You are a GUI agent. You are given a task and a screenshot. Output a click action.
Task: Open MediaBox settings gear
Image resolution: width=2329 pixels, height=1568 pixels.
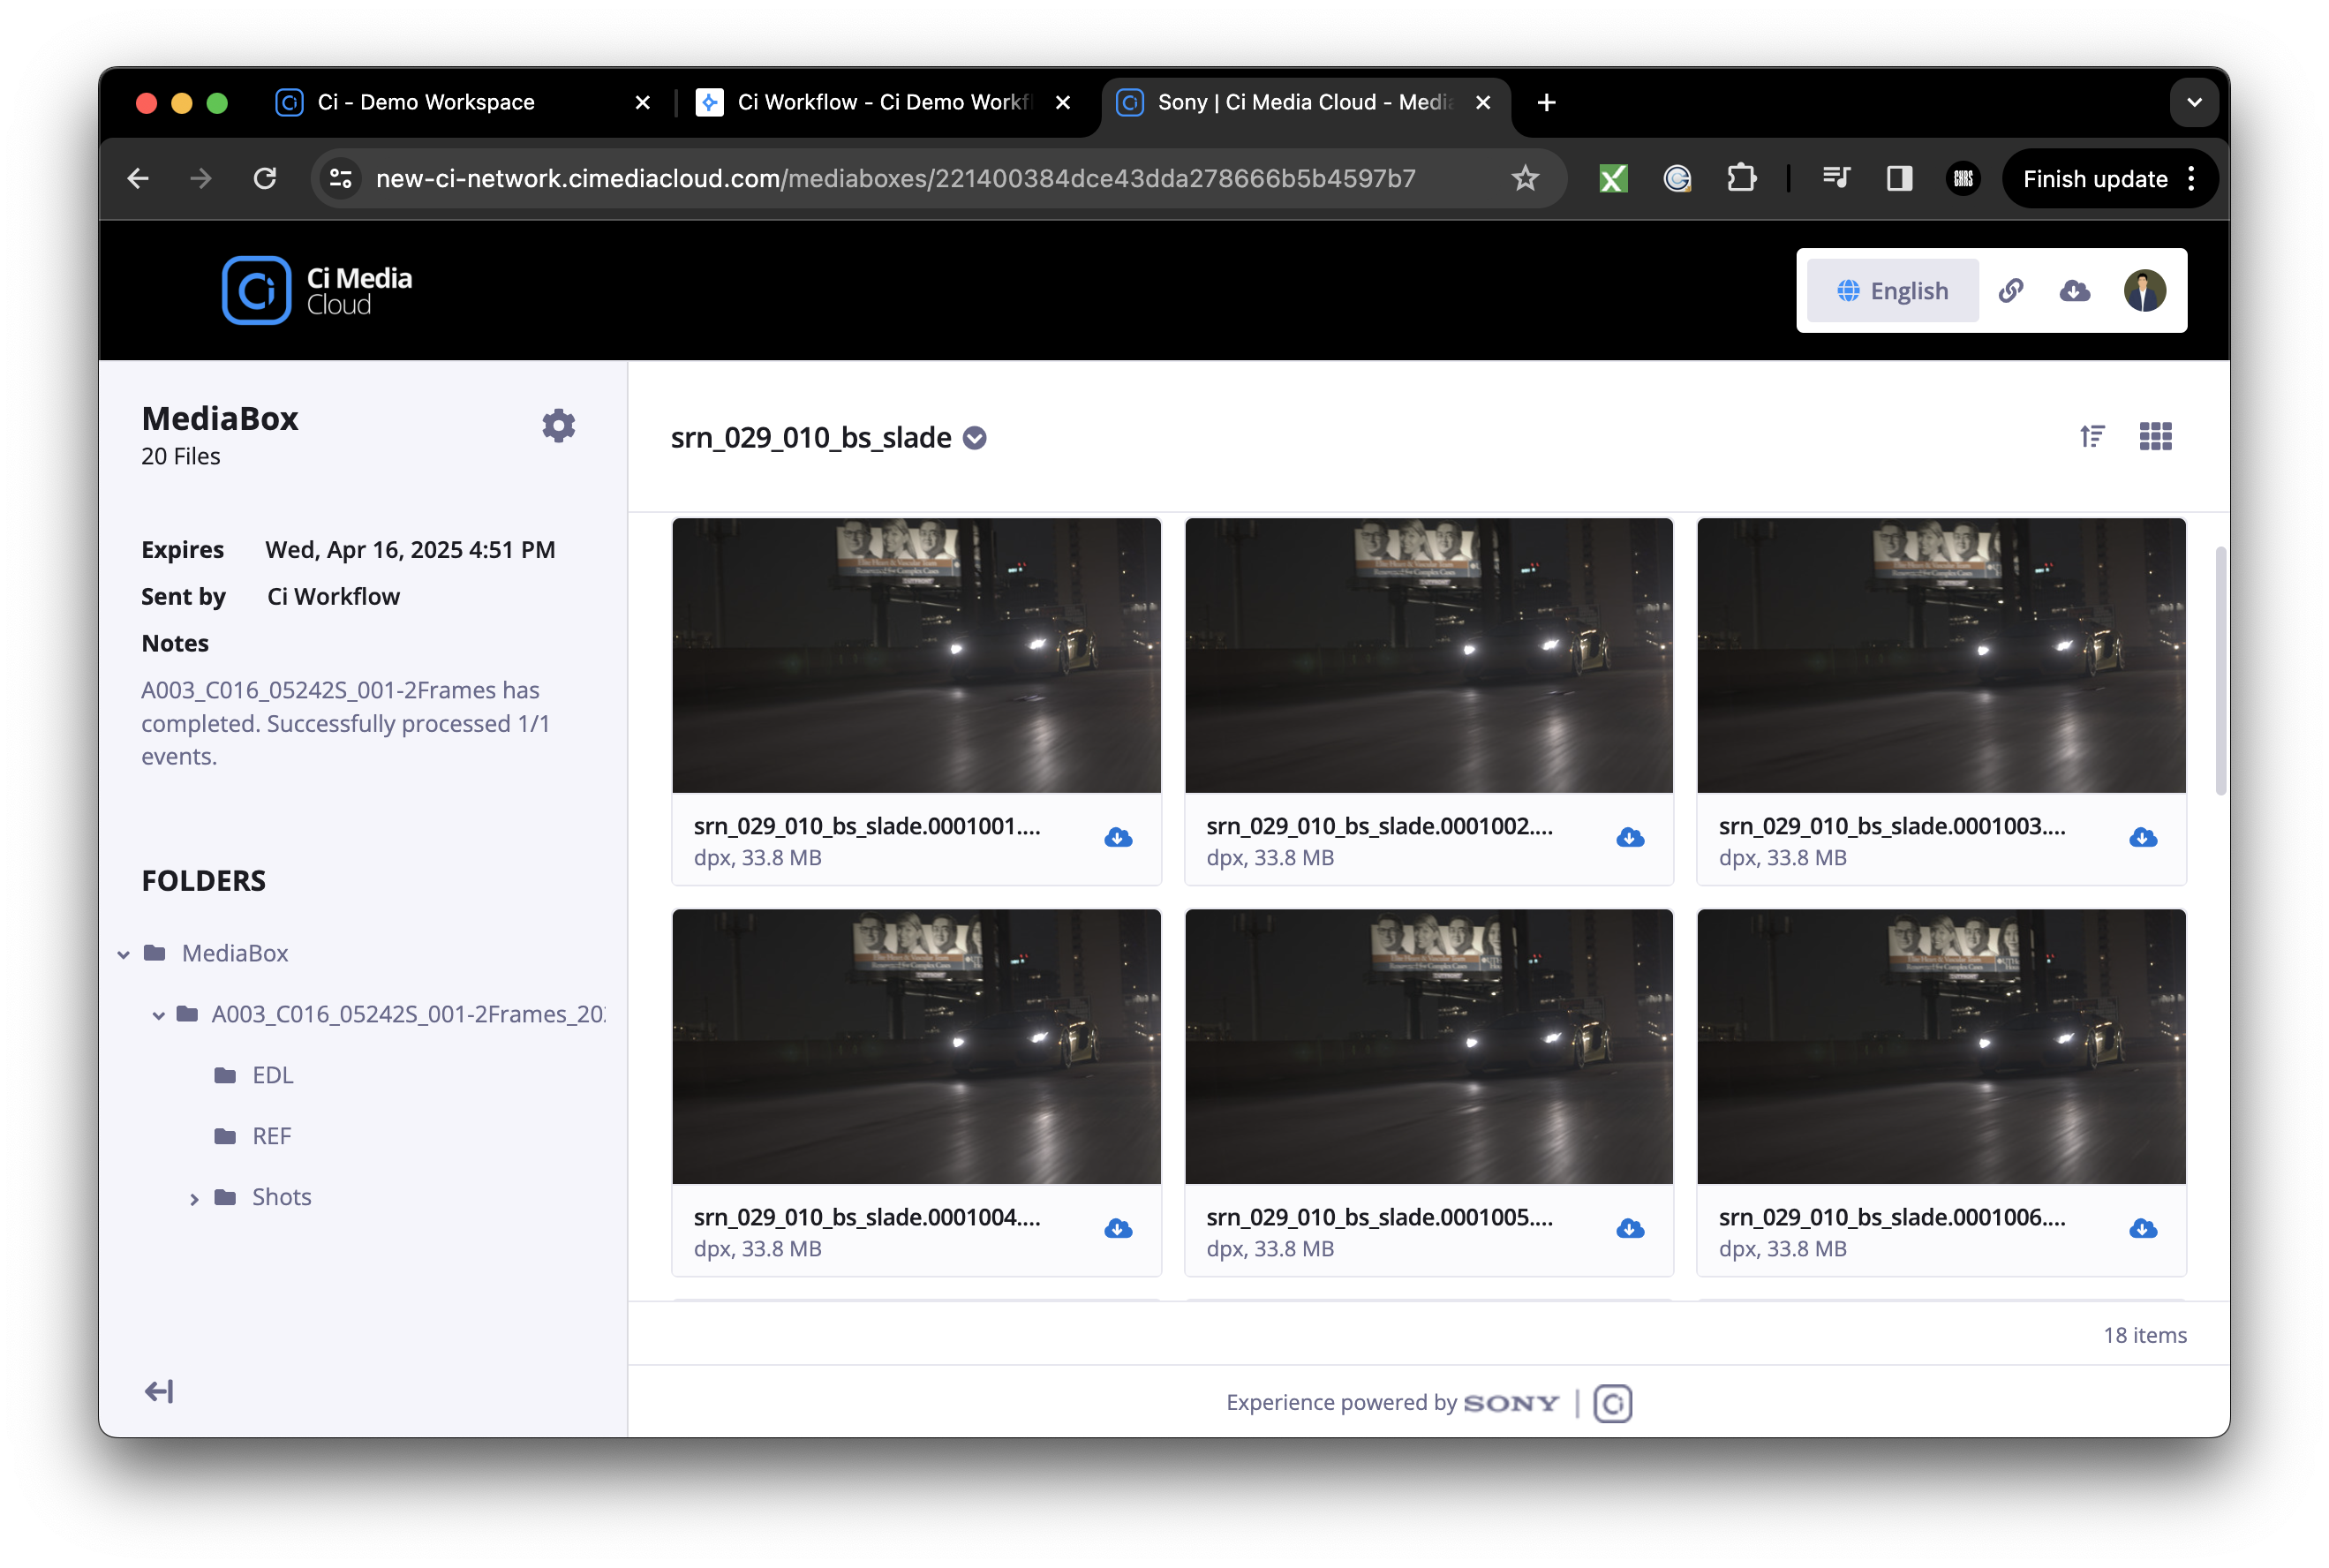[558, 425]
